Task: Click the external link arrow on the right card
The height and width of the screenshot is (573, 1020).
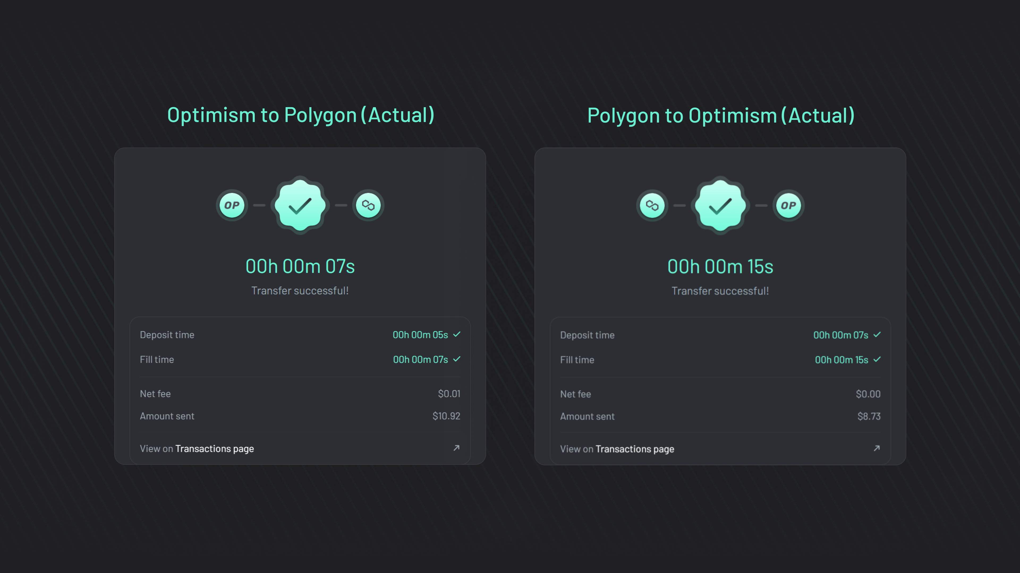Action: (x=877, y=448)
